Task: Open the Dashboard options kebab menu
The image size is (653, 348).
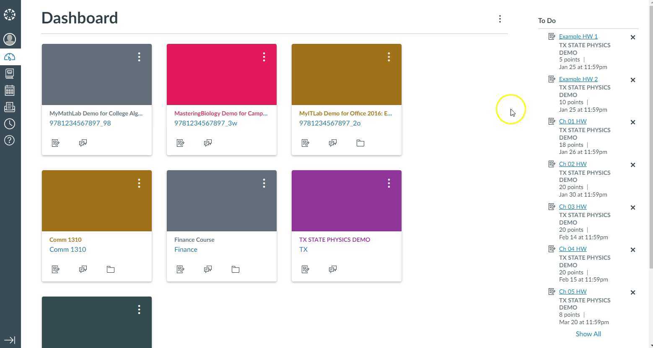Action: point(500,18)
